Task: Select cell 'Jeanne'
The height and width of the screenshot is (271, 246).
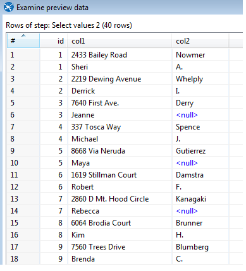Action: [120, 115]
